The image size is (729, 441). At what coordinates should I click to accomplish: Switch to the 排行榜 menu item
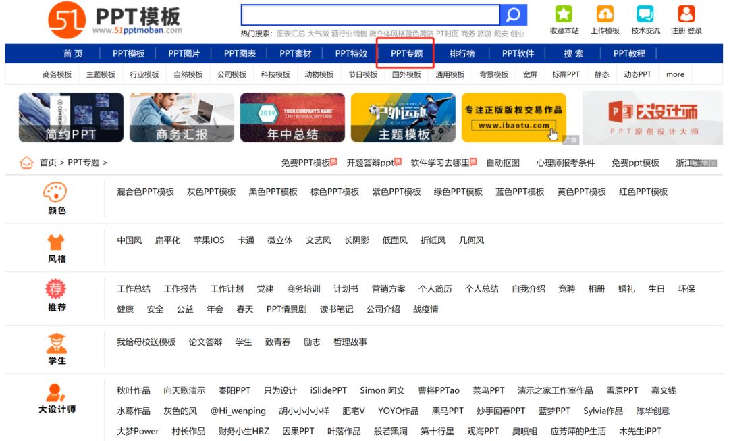click(462, 53)
